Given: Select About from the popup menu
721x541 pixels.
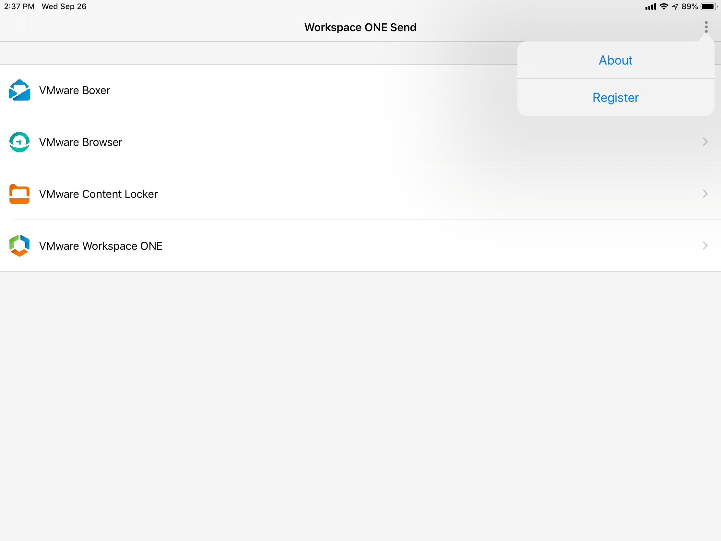Looking at the screenshot, I should 615,60.
